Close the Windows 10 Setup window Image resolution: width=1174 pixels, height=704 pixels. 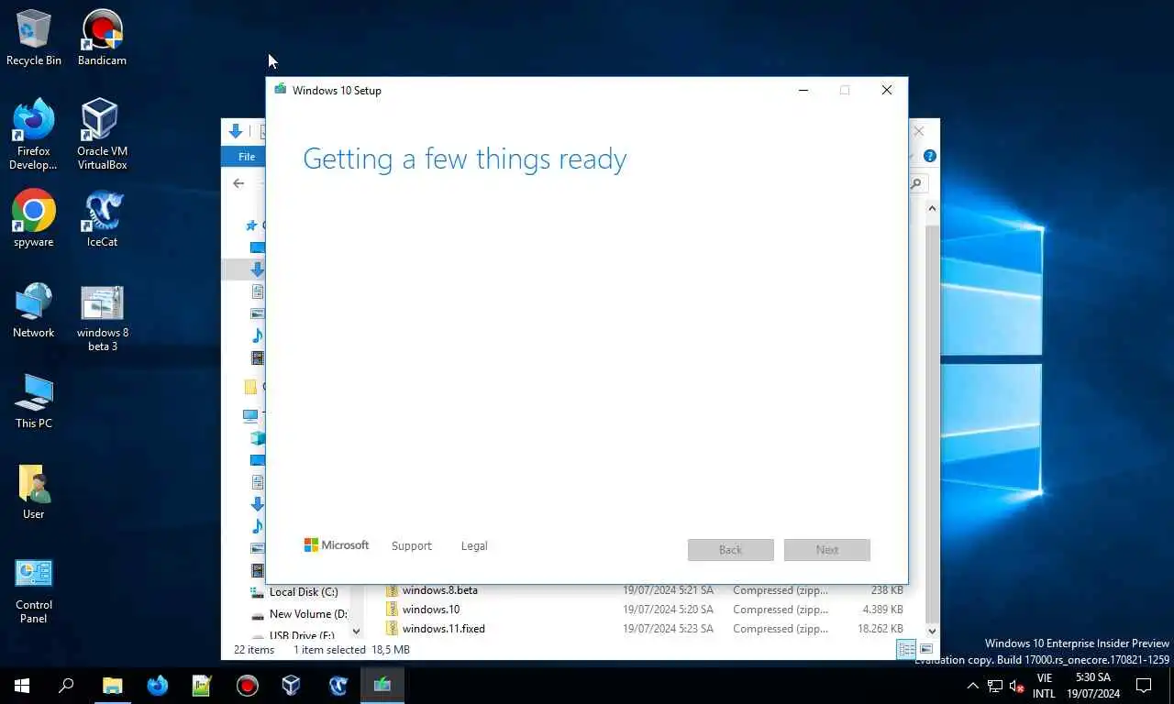(887, 90)
